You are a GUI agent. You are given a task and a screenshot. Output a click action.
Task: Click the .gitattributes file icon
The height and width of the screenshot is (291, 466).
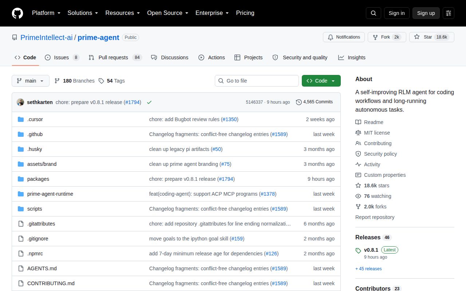pyautogui.click(x=21, y=224)
